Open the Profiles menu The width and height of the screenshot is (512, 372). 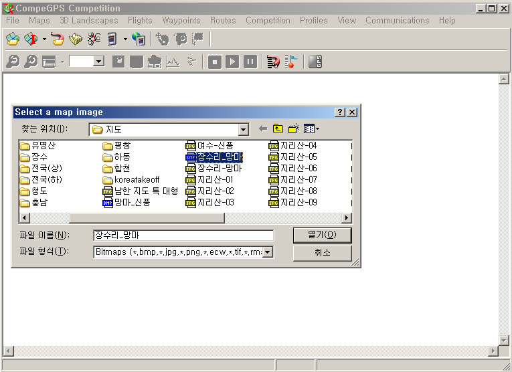pyautogui.click(x=314, y=20)
